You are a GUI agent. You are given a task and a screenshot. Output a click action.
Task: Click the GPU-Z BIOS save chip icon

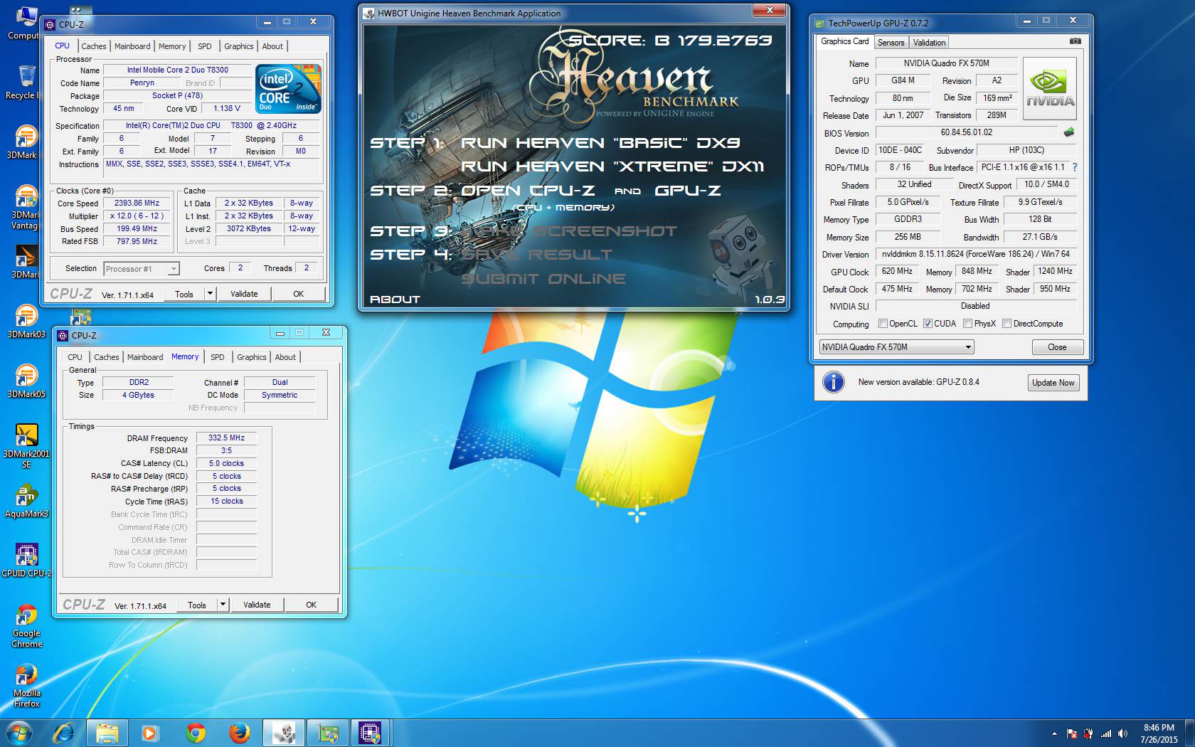coord(1068,132)
